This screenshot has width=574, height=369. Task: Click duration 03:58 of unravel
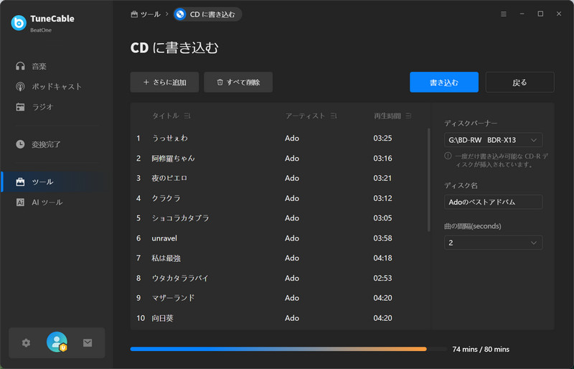pyautogui.click(x=382, y=238)
